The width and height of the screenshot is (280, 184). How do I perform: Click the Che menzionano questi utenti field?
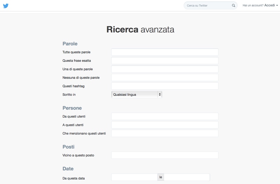point(164,133)
